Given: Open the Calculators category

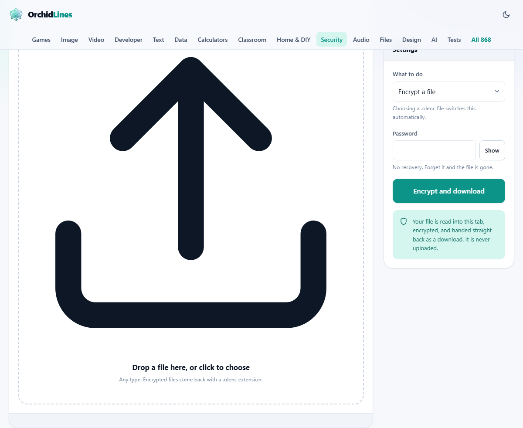Looking at the screenshot, I should 213,40.
